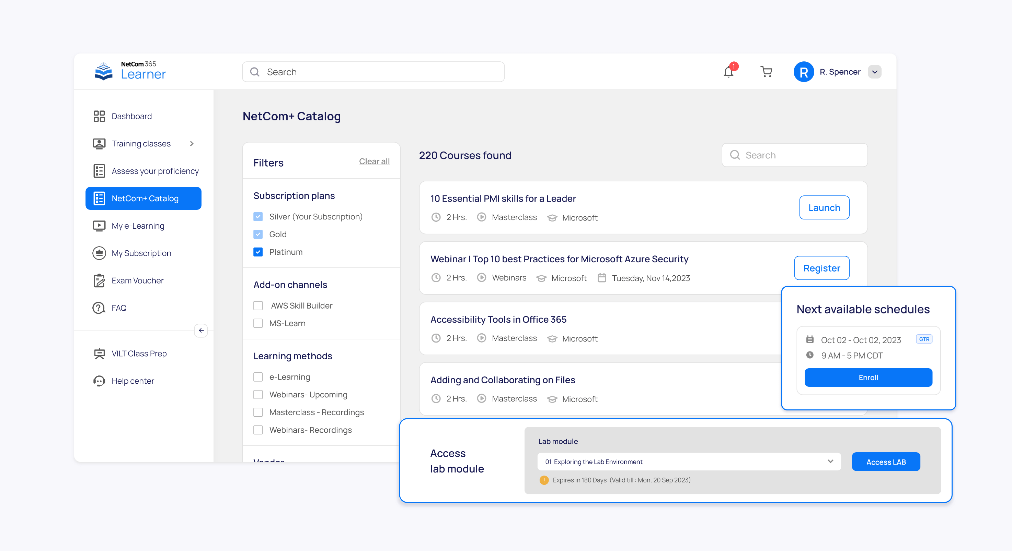
Task: Register for the Azure Security webinar
Action: 821,268
